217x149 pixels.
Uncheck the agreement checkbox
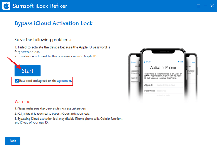click(x=17, y=81)
